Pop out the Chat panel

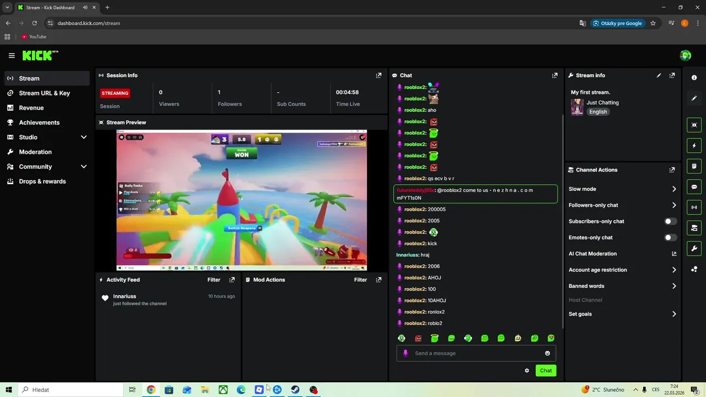[554, 76]
